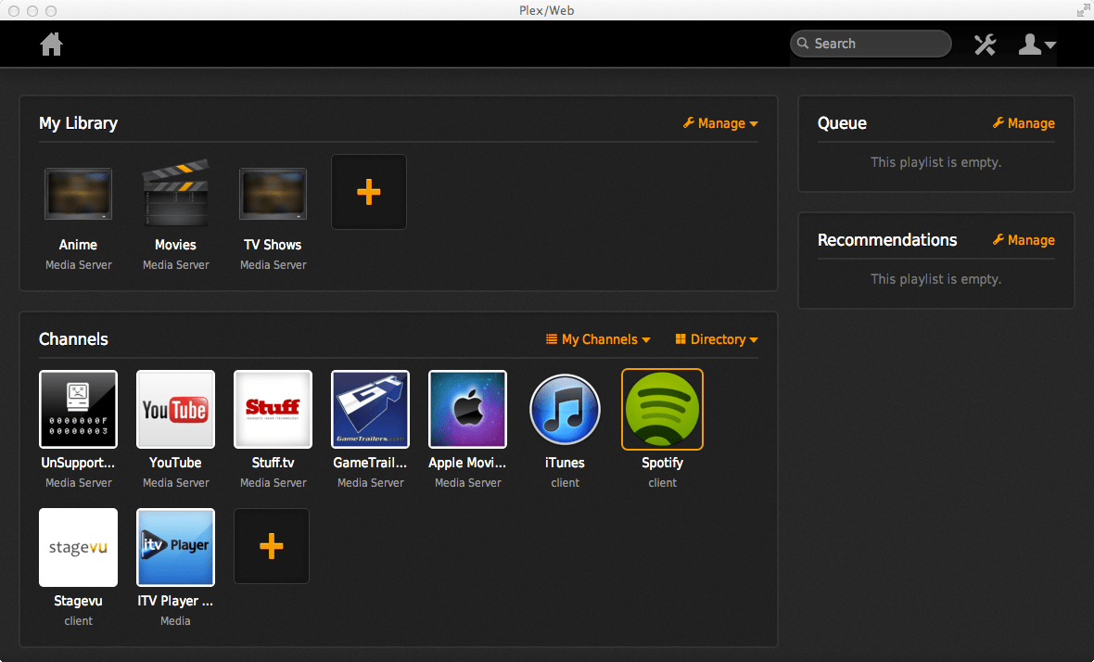Select the Spotify client channel
Screen dimensions: 1094x662
pyautogui.click(x=662, y=410)
